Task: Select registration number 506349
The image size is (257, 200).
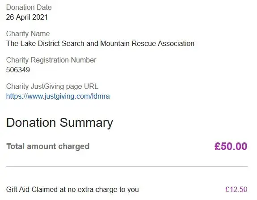Action: [x=18, y=70]
